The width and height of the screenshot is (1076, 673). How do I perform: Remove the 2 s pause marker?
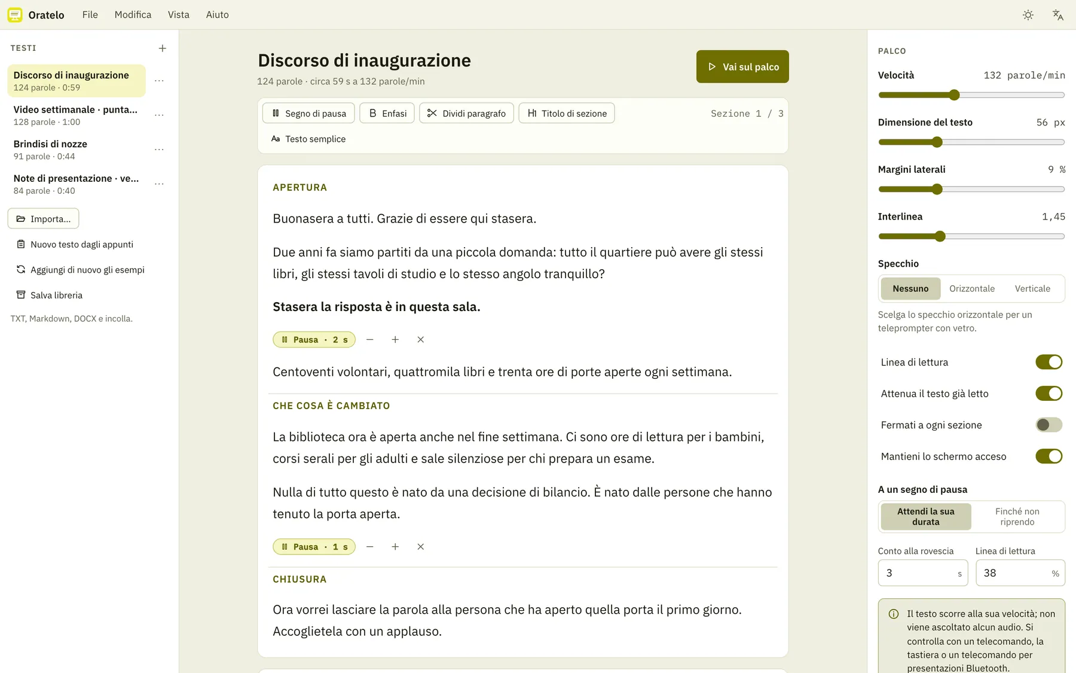tap(421, 339)
